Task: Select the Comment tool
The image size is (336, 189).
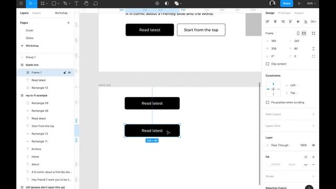Action: point(96,4)
